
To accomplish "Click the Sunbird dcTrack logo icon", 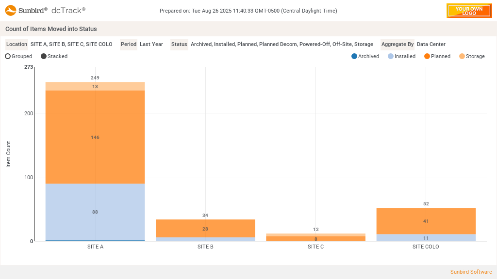I will click(x=11, y=10).
